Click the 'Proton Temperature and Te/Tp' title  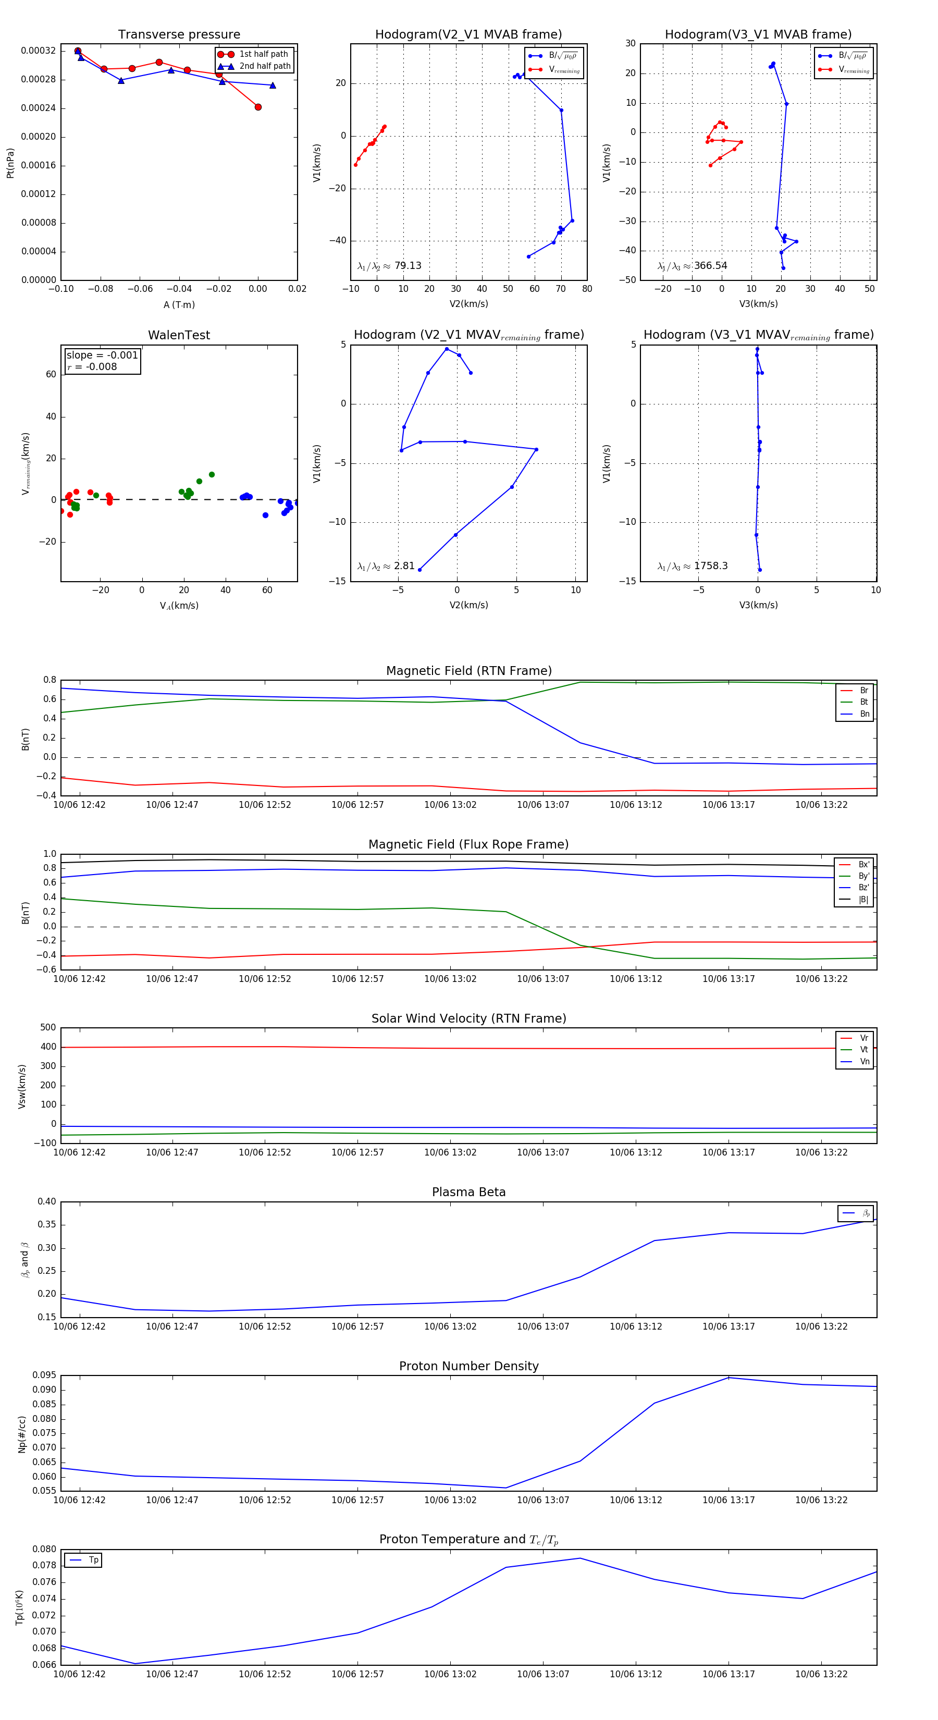coord(468,1540)
